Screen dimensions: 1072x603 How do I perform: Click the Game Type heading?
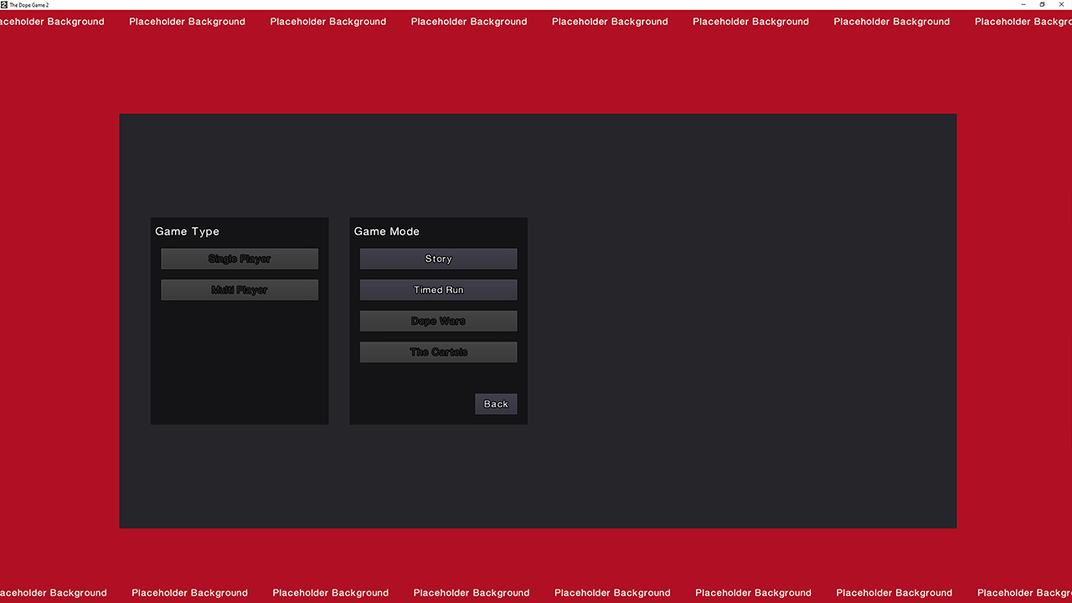(x=188, y=231)
